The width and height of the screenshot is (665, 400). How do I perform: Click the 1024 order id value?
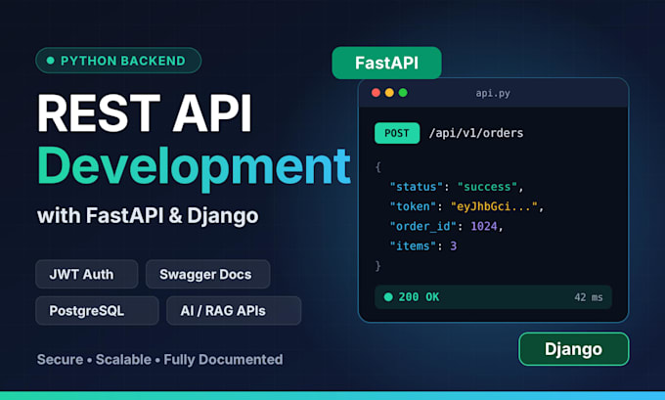pyautogui.click(x=484, y=226)
